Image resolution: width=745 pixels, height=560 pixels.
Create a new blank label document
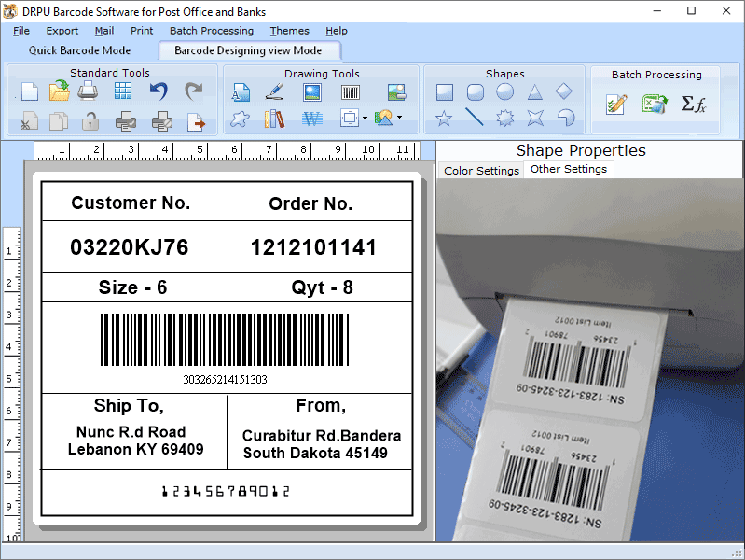(30, 91)
